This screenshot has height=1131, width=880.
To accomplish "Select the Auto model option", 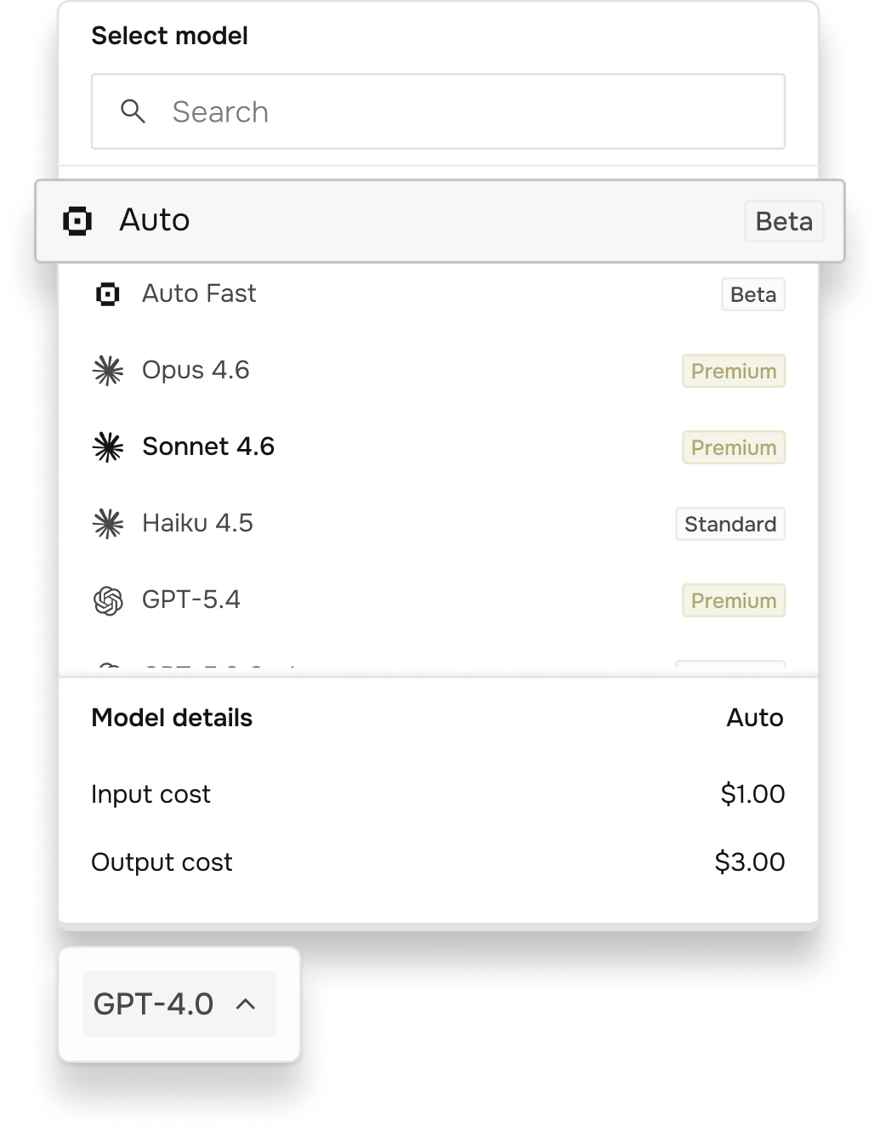I will [440, 221].
